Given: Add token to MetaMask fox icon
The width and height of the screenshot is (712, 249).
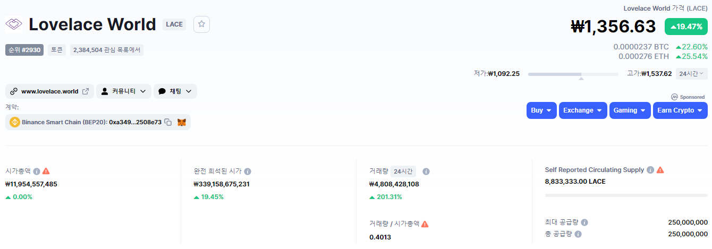Looking at the screenshot, I should (x=182, y=122).
